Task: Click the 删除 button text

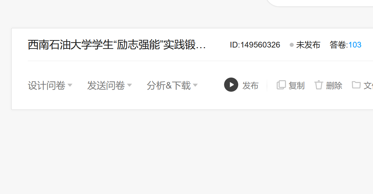Action: click(x=334, y=86)
